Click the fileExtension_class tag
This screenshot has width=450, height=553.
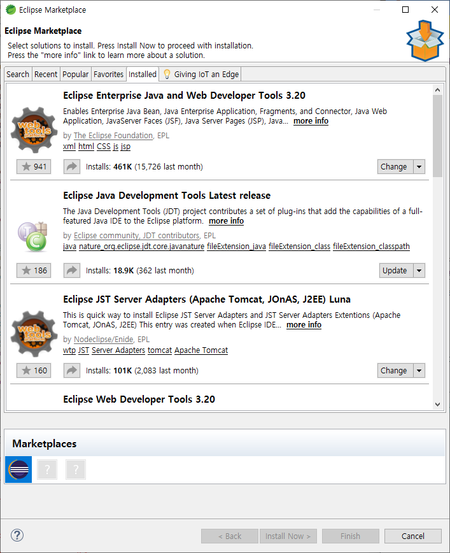click(300, 247)
